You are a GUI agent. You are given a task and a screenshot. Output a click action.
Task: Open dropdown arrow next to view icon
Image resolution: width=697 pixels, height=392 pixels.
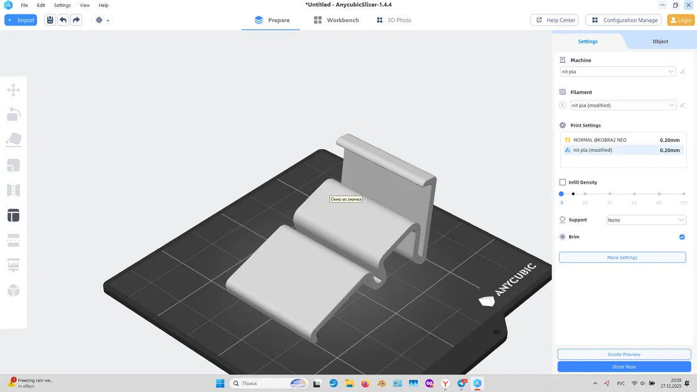107,21
